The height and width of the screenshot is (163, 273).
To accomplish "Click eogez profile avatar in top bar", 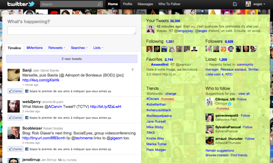I will click(248, 4).
